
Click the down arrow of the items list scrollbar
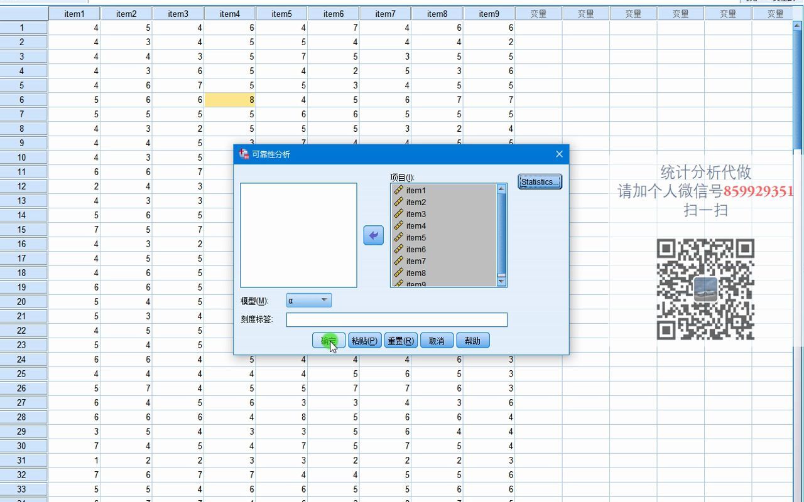[x=501, y=282]
